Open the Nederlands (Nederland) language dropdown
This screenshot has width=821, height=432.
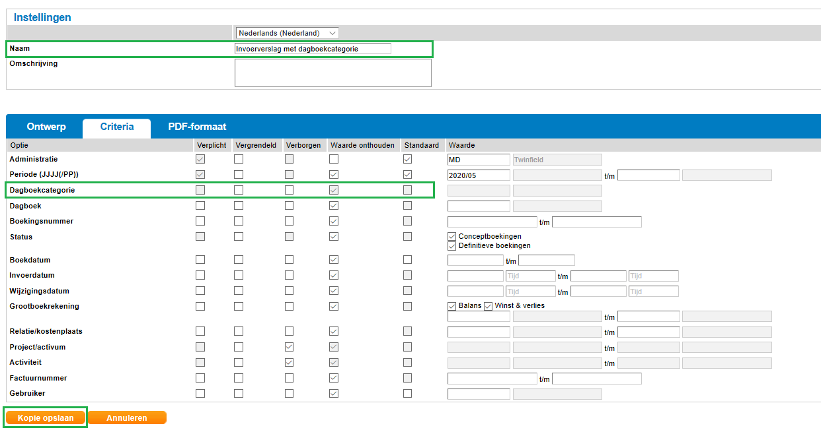coord(287,33)
